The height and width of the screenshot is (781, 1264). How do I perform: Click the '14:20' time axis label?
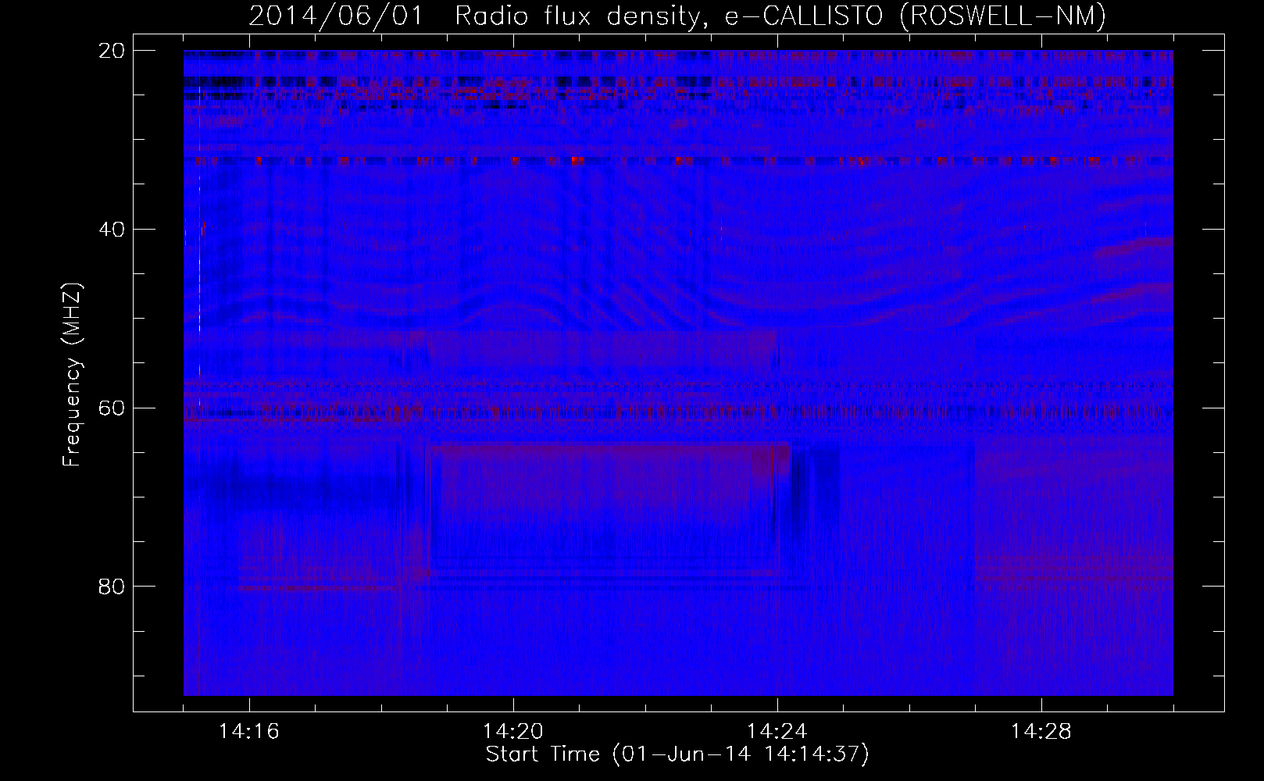pyautogui.click(x=513, y=732)
